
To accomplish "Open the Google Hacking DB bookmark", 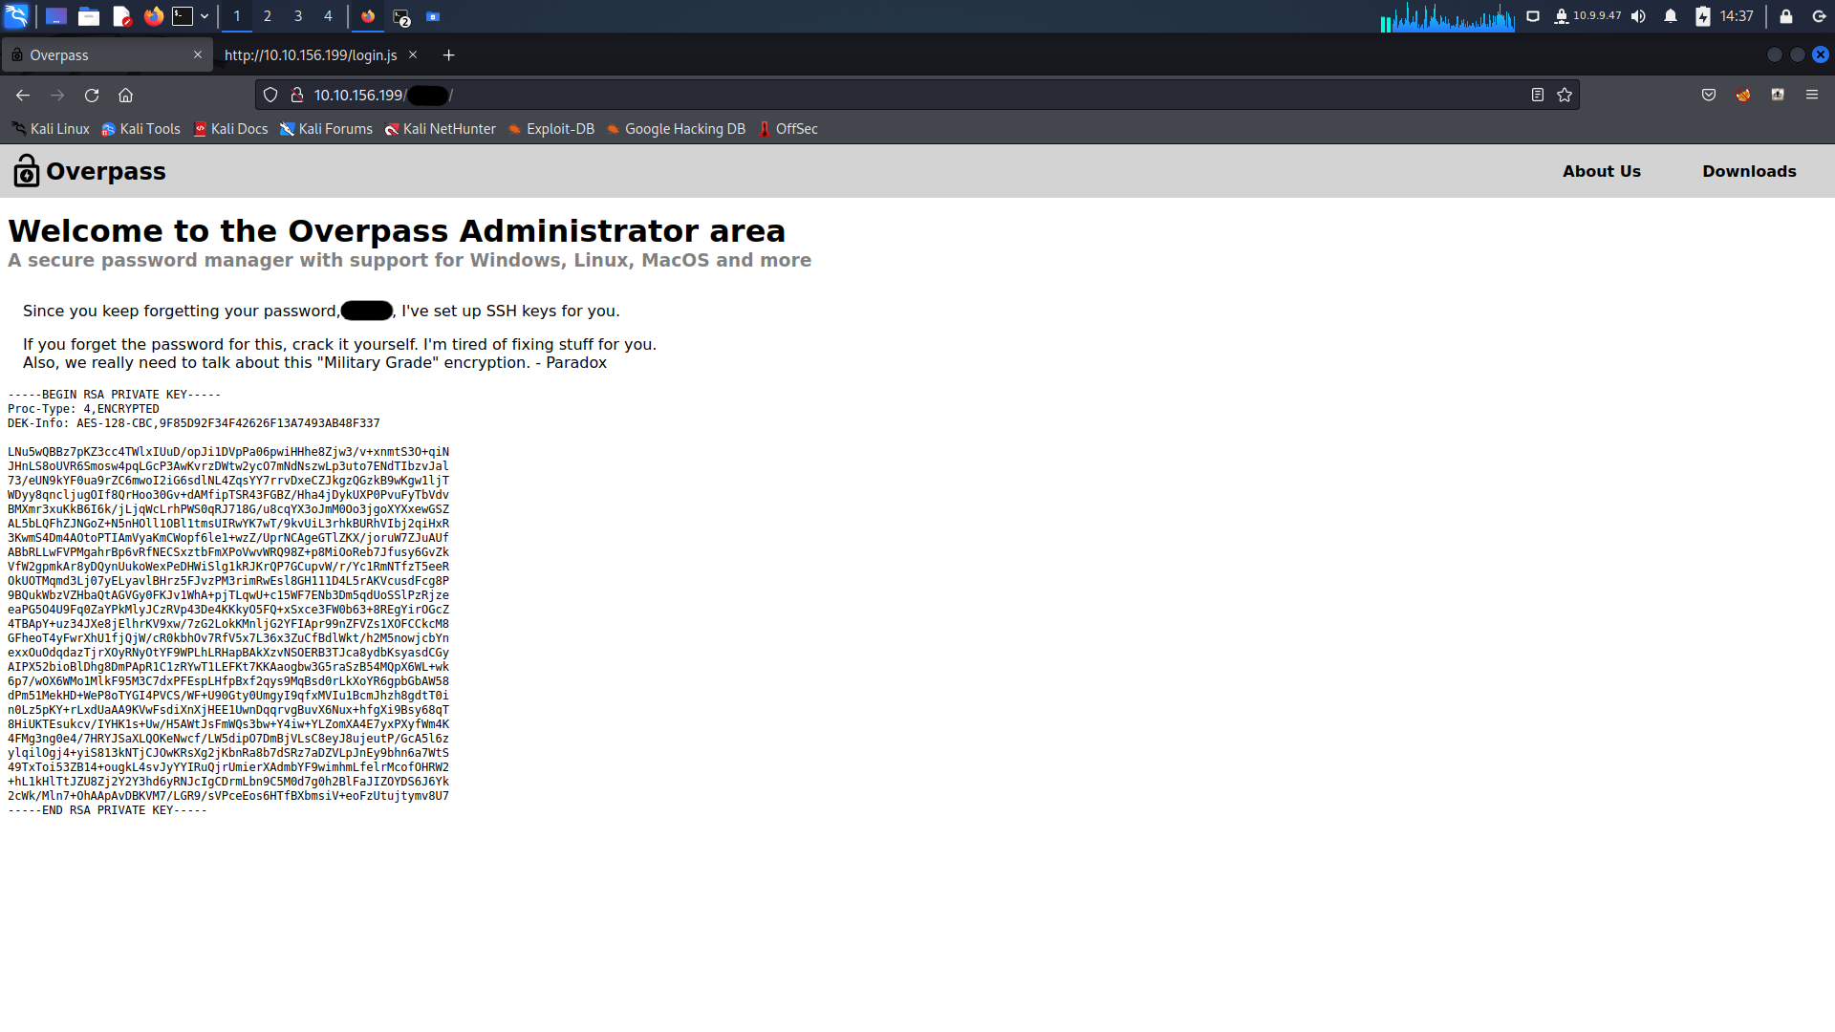I will pyautogui.click(x=676, y=129).
